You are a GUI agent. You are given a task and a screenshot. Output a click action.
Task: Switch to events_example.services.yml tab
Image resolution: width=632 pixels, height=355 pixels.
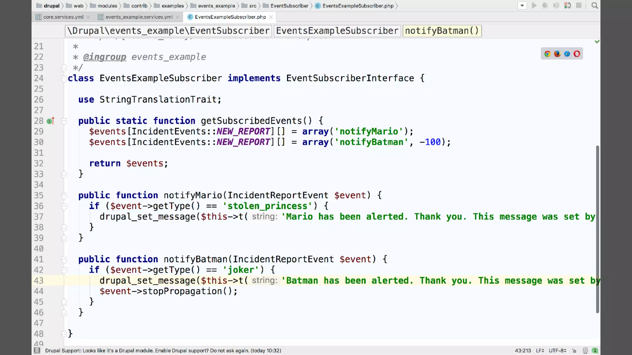(139, 17)
